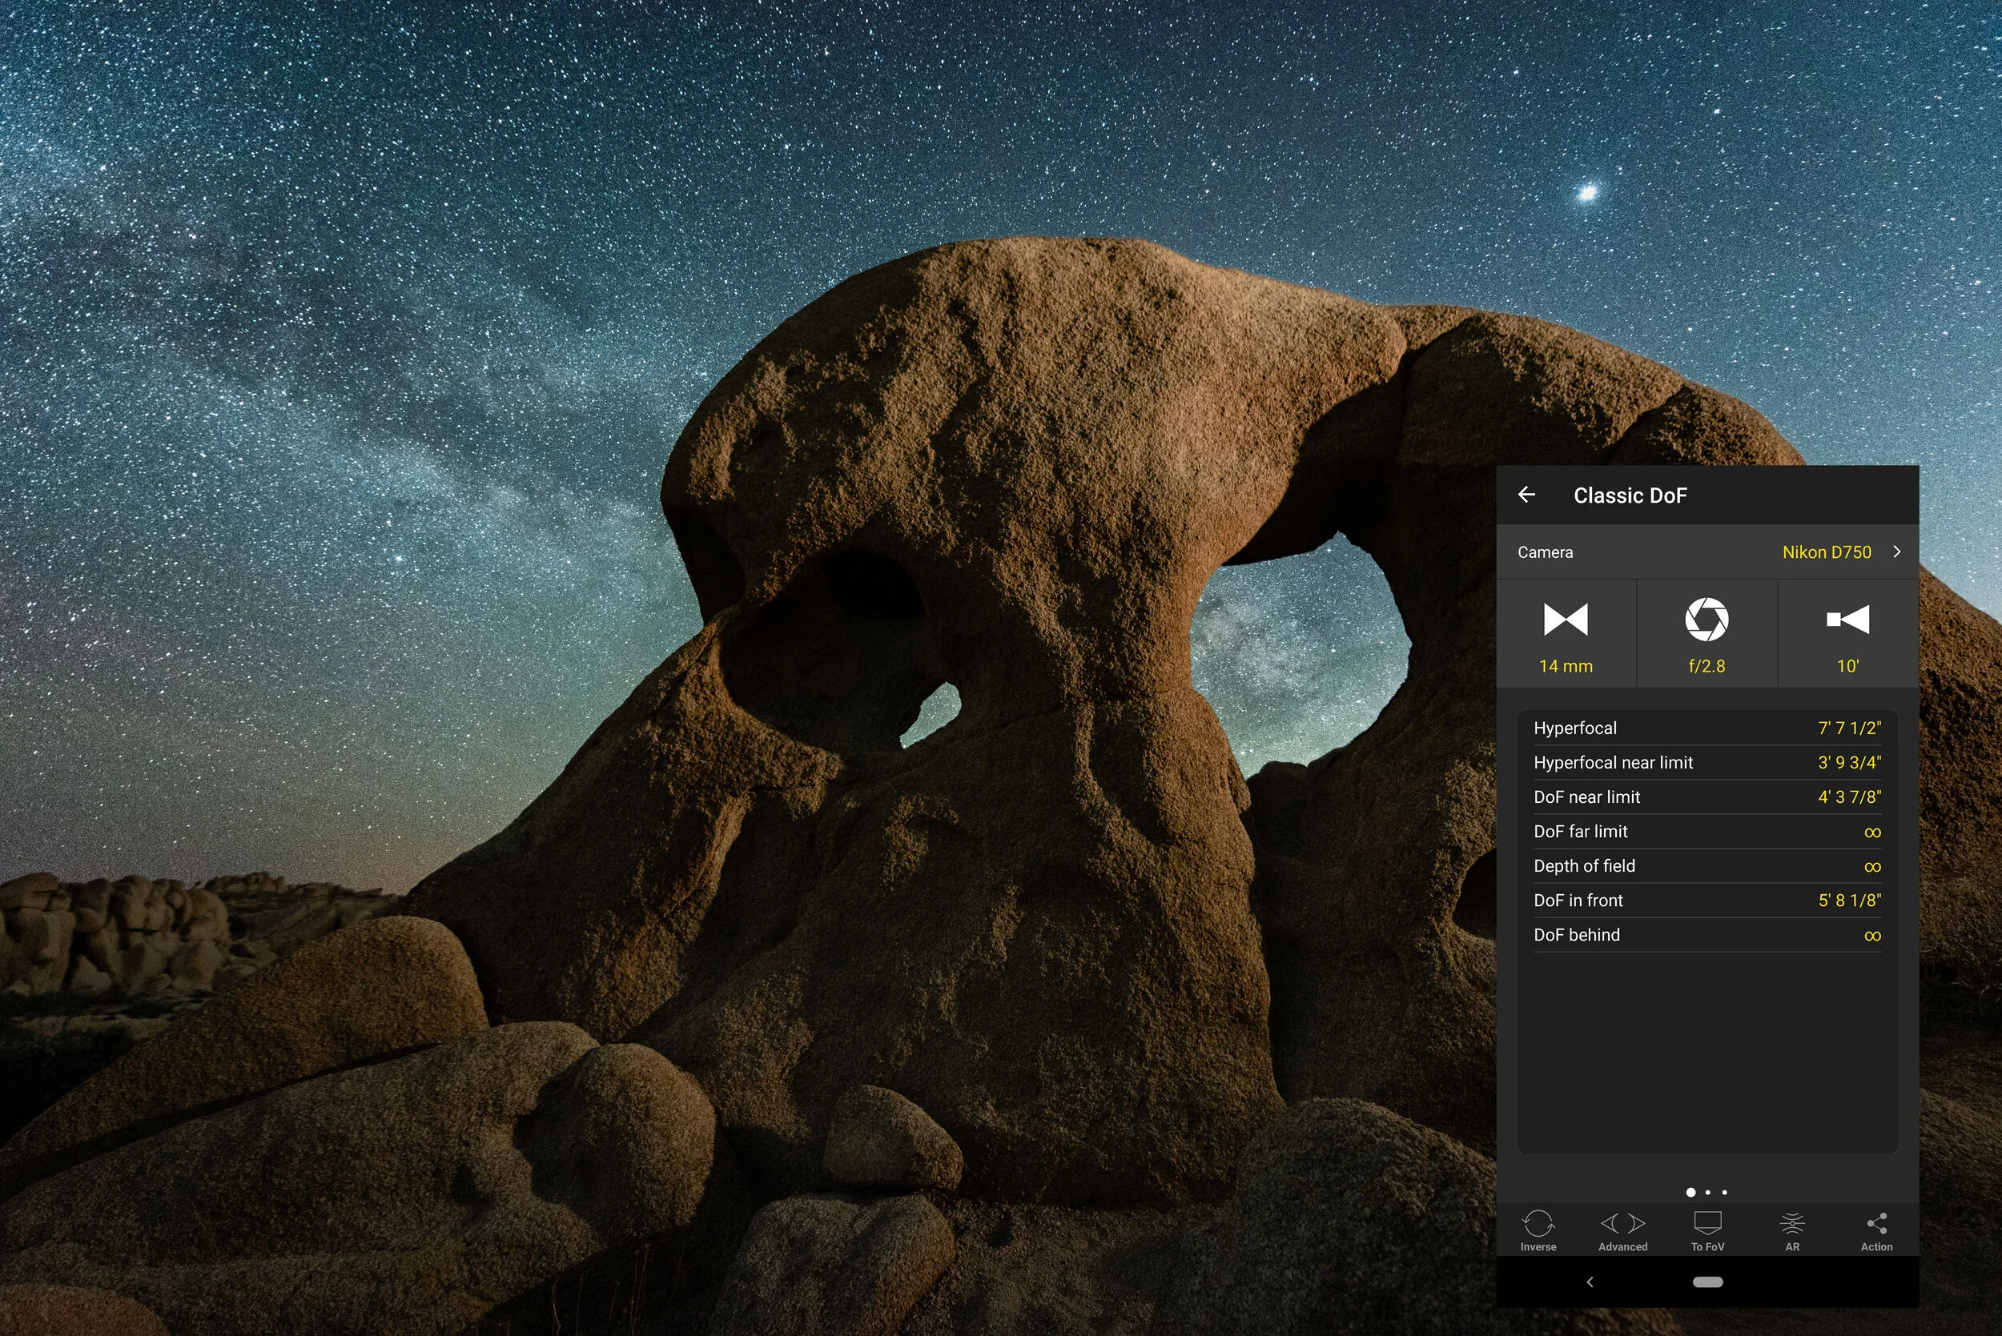This screenshot has width=2002, height=1336.
Task: Send values To FoV
Action: (x=1707, y=1230)
